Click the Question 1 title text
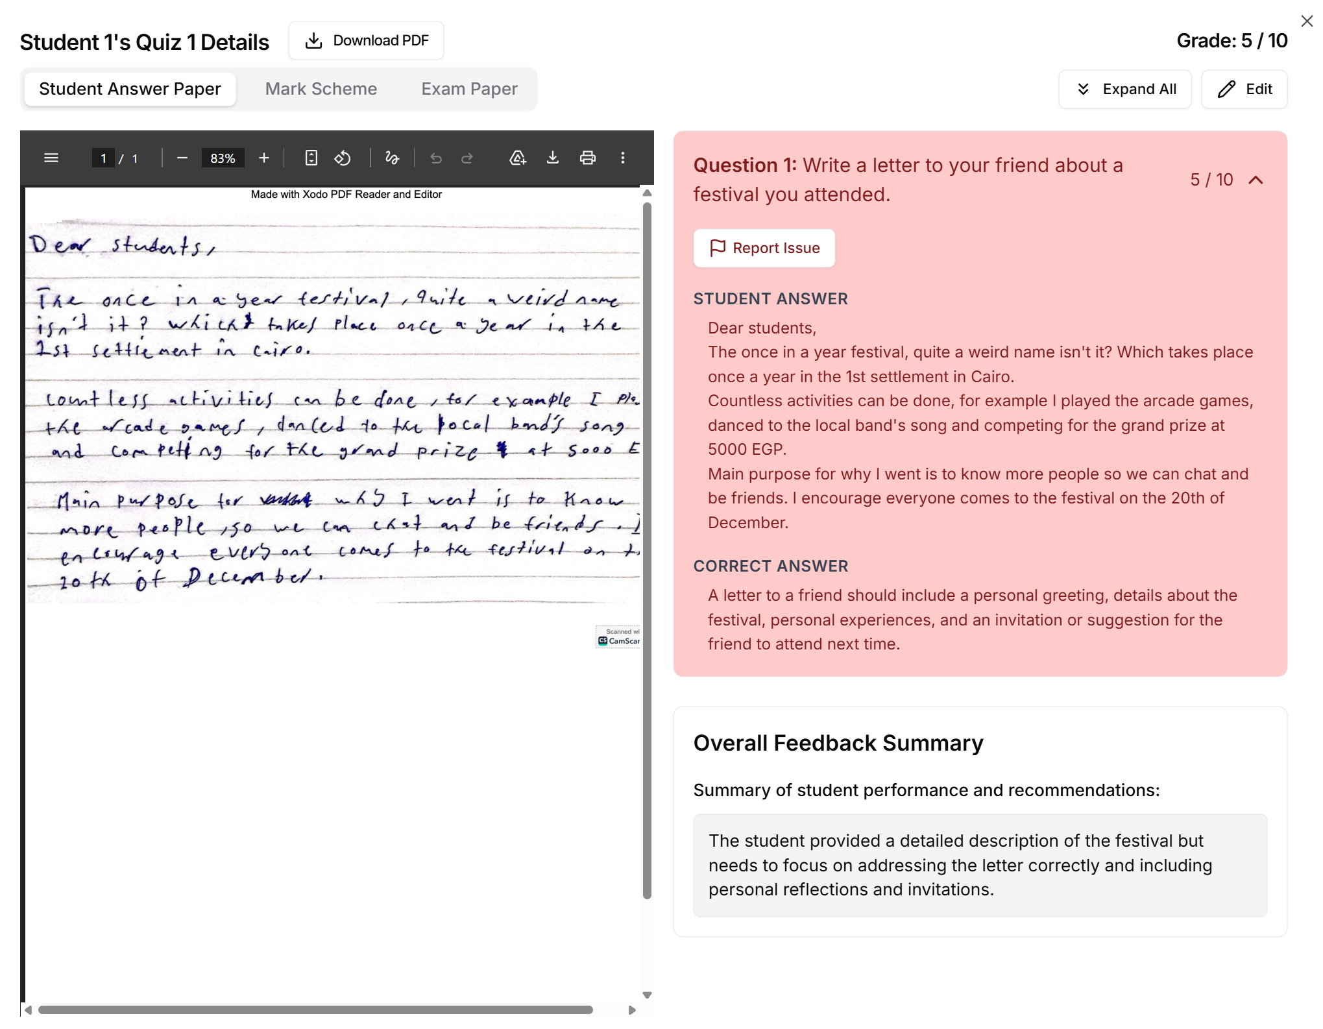This screenshot has height=1029, width=1323. coord(908,180)
